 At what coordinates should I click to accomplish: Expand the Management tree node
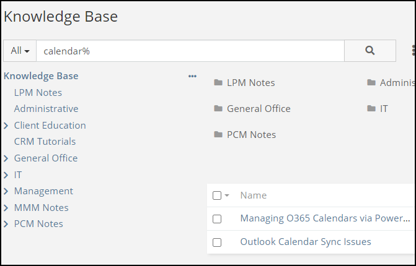[x=6, y=191]
